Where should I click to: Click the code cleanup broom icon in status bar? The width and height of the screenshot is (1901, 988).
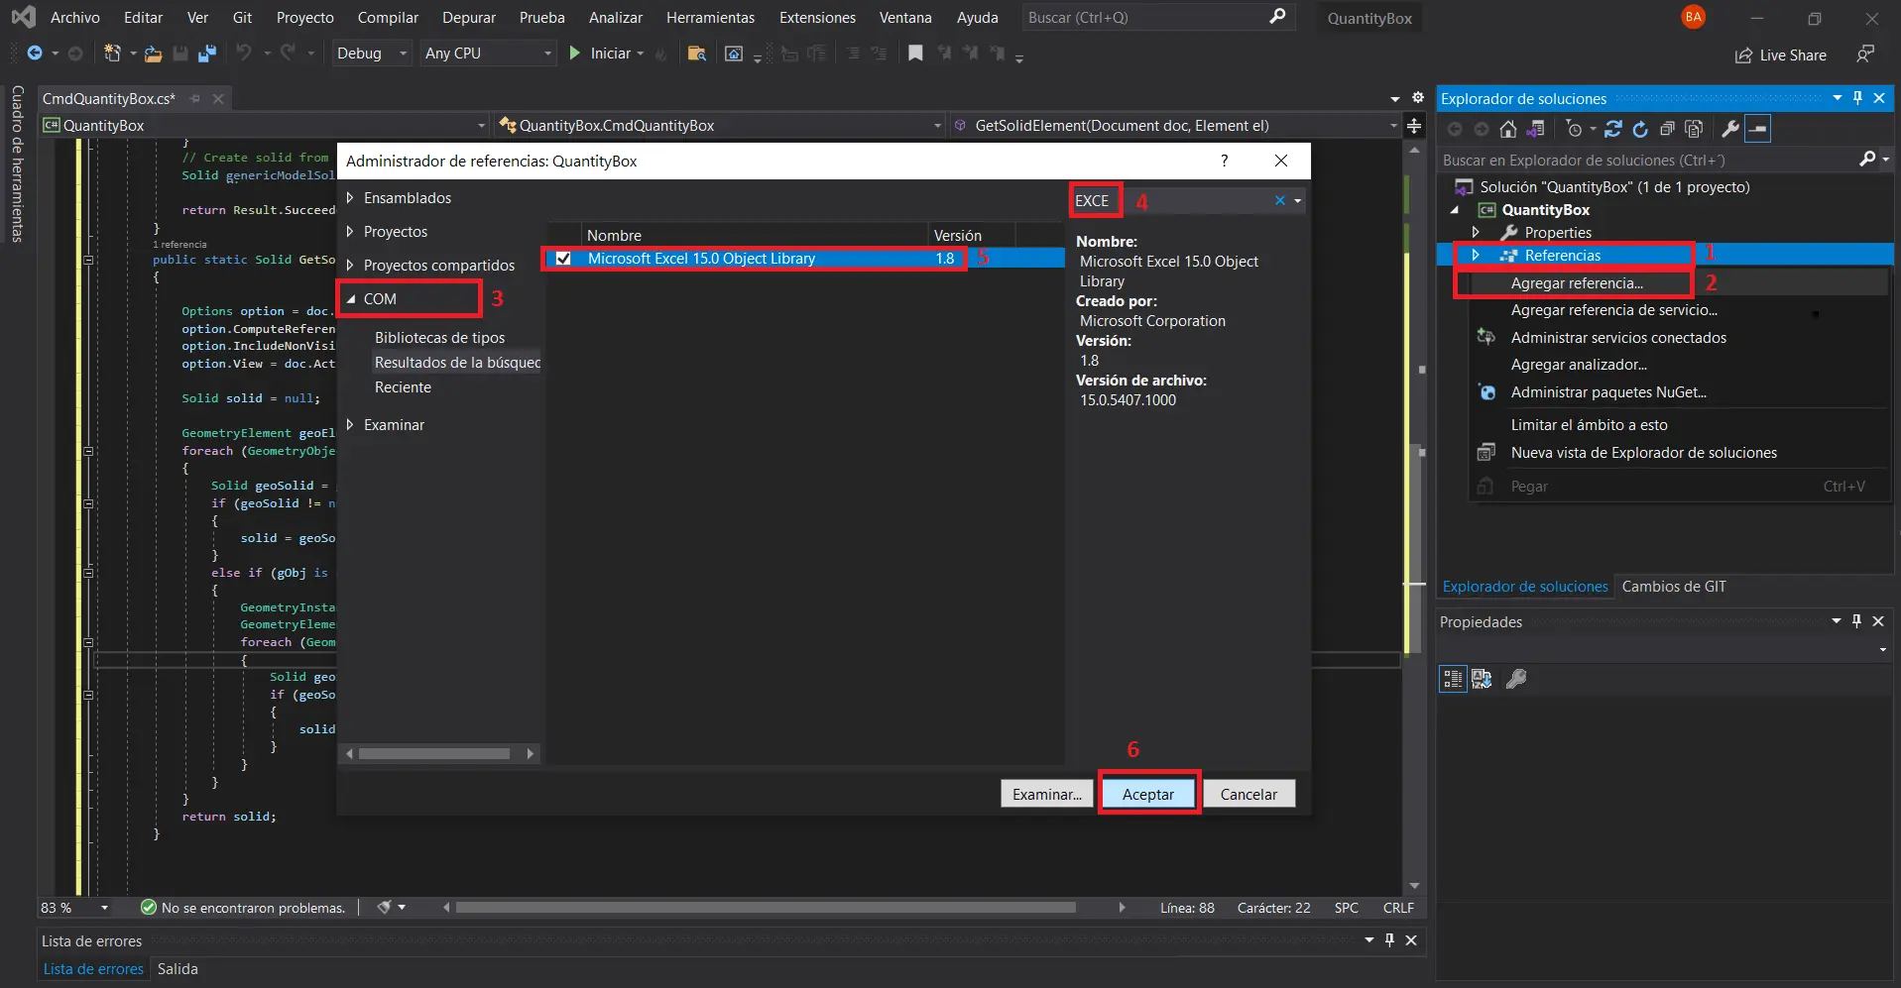[384, 907]
